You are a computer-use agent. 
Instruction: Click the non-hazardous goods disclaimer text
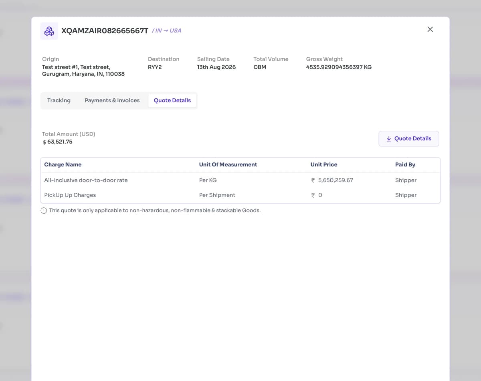155,211
